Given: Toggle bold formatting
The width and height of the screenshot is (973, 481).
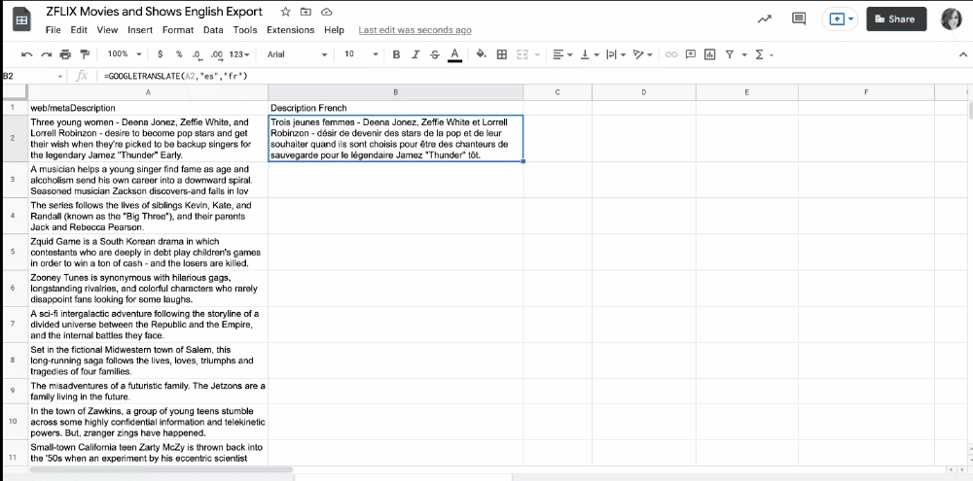Looking at the screenshot, I should 396,54.
